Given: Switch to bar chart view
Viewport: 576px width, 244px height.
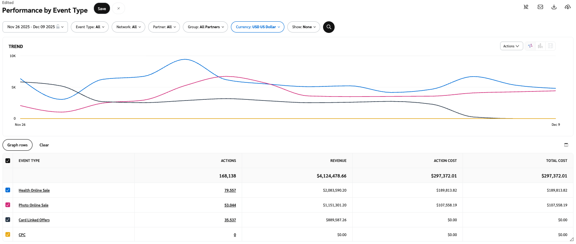Looking at the screenshot, I should tap(540, 46).
